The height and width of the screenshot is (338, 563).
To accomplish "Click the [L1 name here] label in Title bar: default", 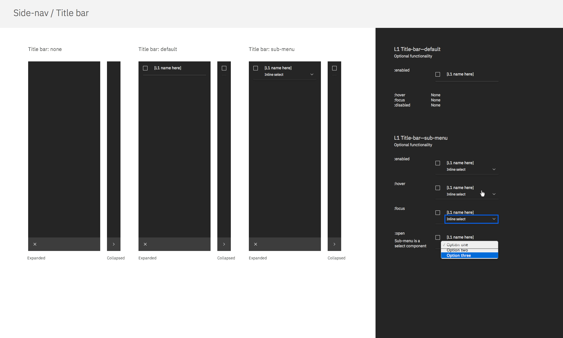I will point(167,68).
